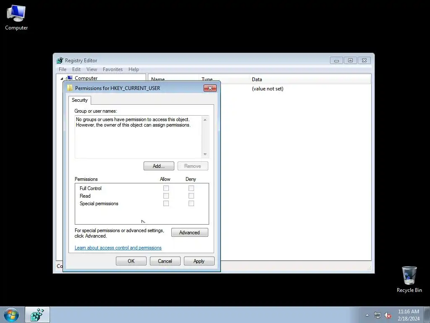Click the Windows Start orb
430x323 pixels.
coord(11,315)
